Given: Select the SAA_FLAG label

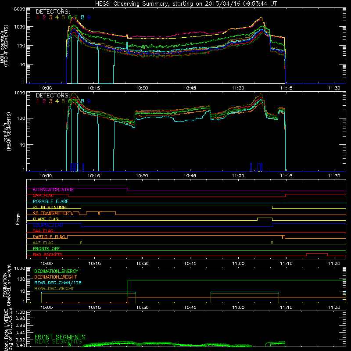Looking at the screenshot, I should [x=43, y=231].
